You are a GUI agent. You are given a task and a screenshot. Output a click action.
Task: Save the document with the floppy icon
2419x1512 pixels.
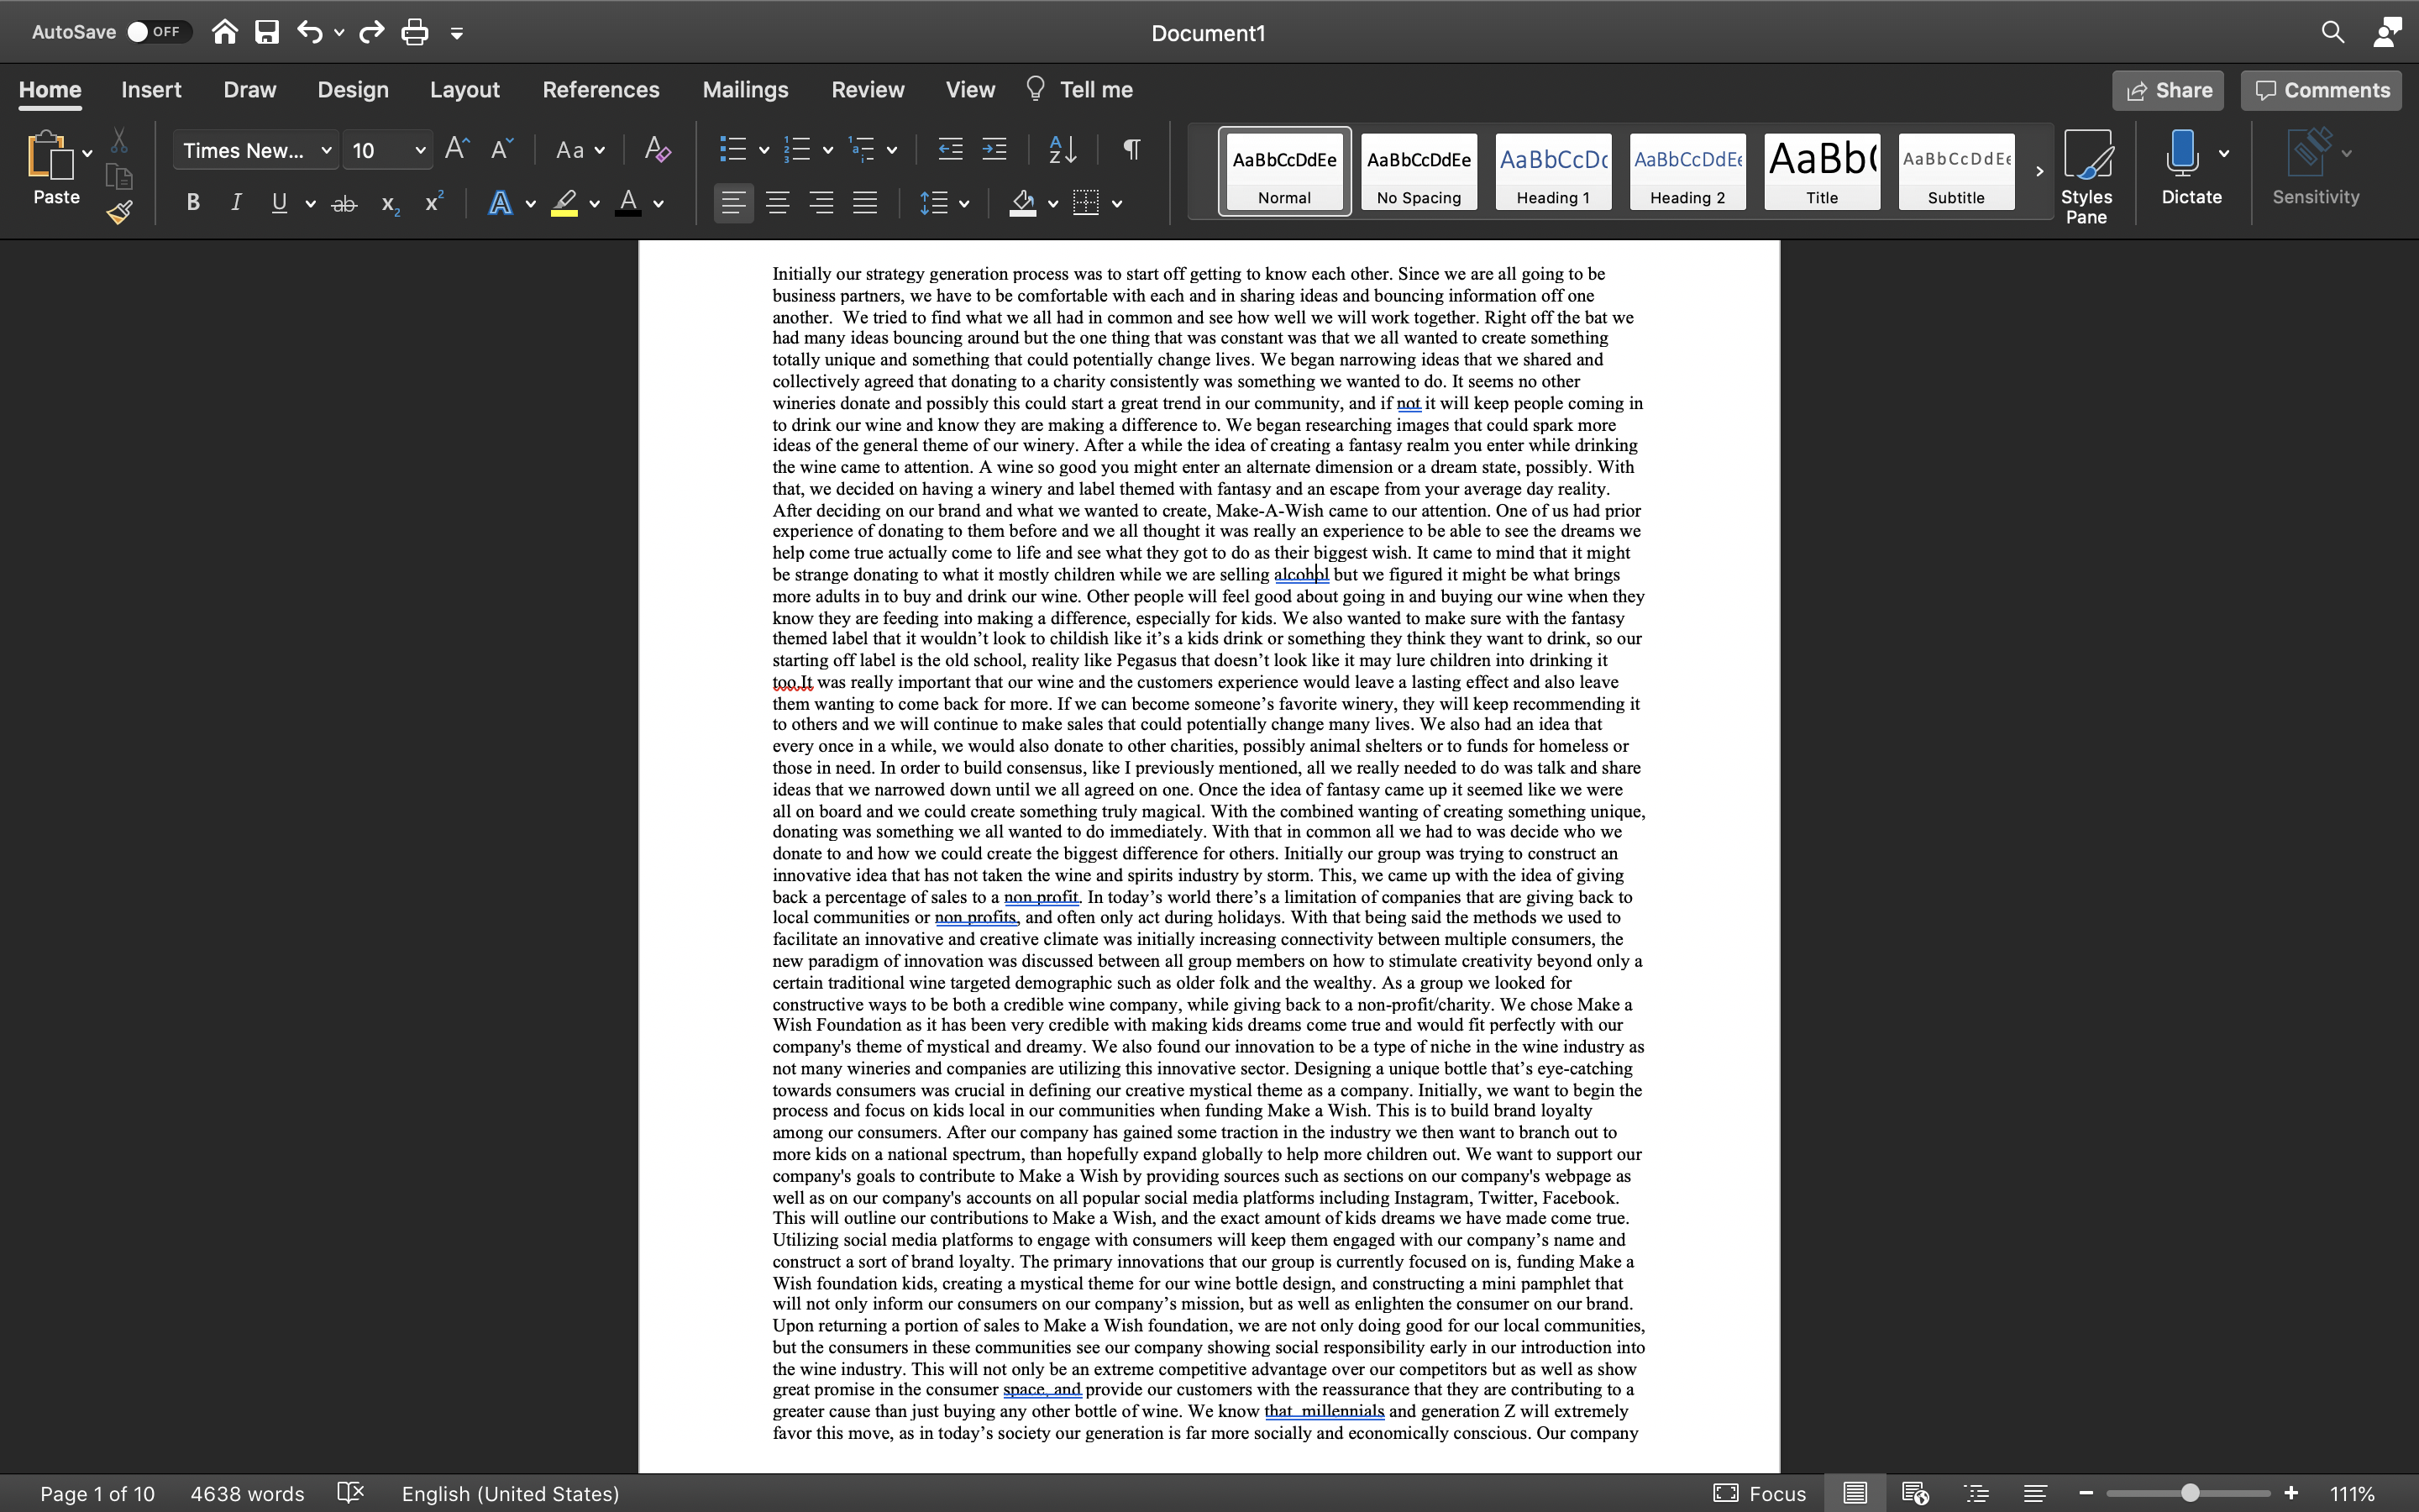point(267,32)
